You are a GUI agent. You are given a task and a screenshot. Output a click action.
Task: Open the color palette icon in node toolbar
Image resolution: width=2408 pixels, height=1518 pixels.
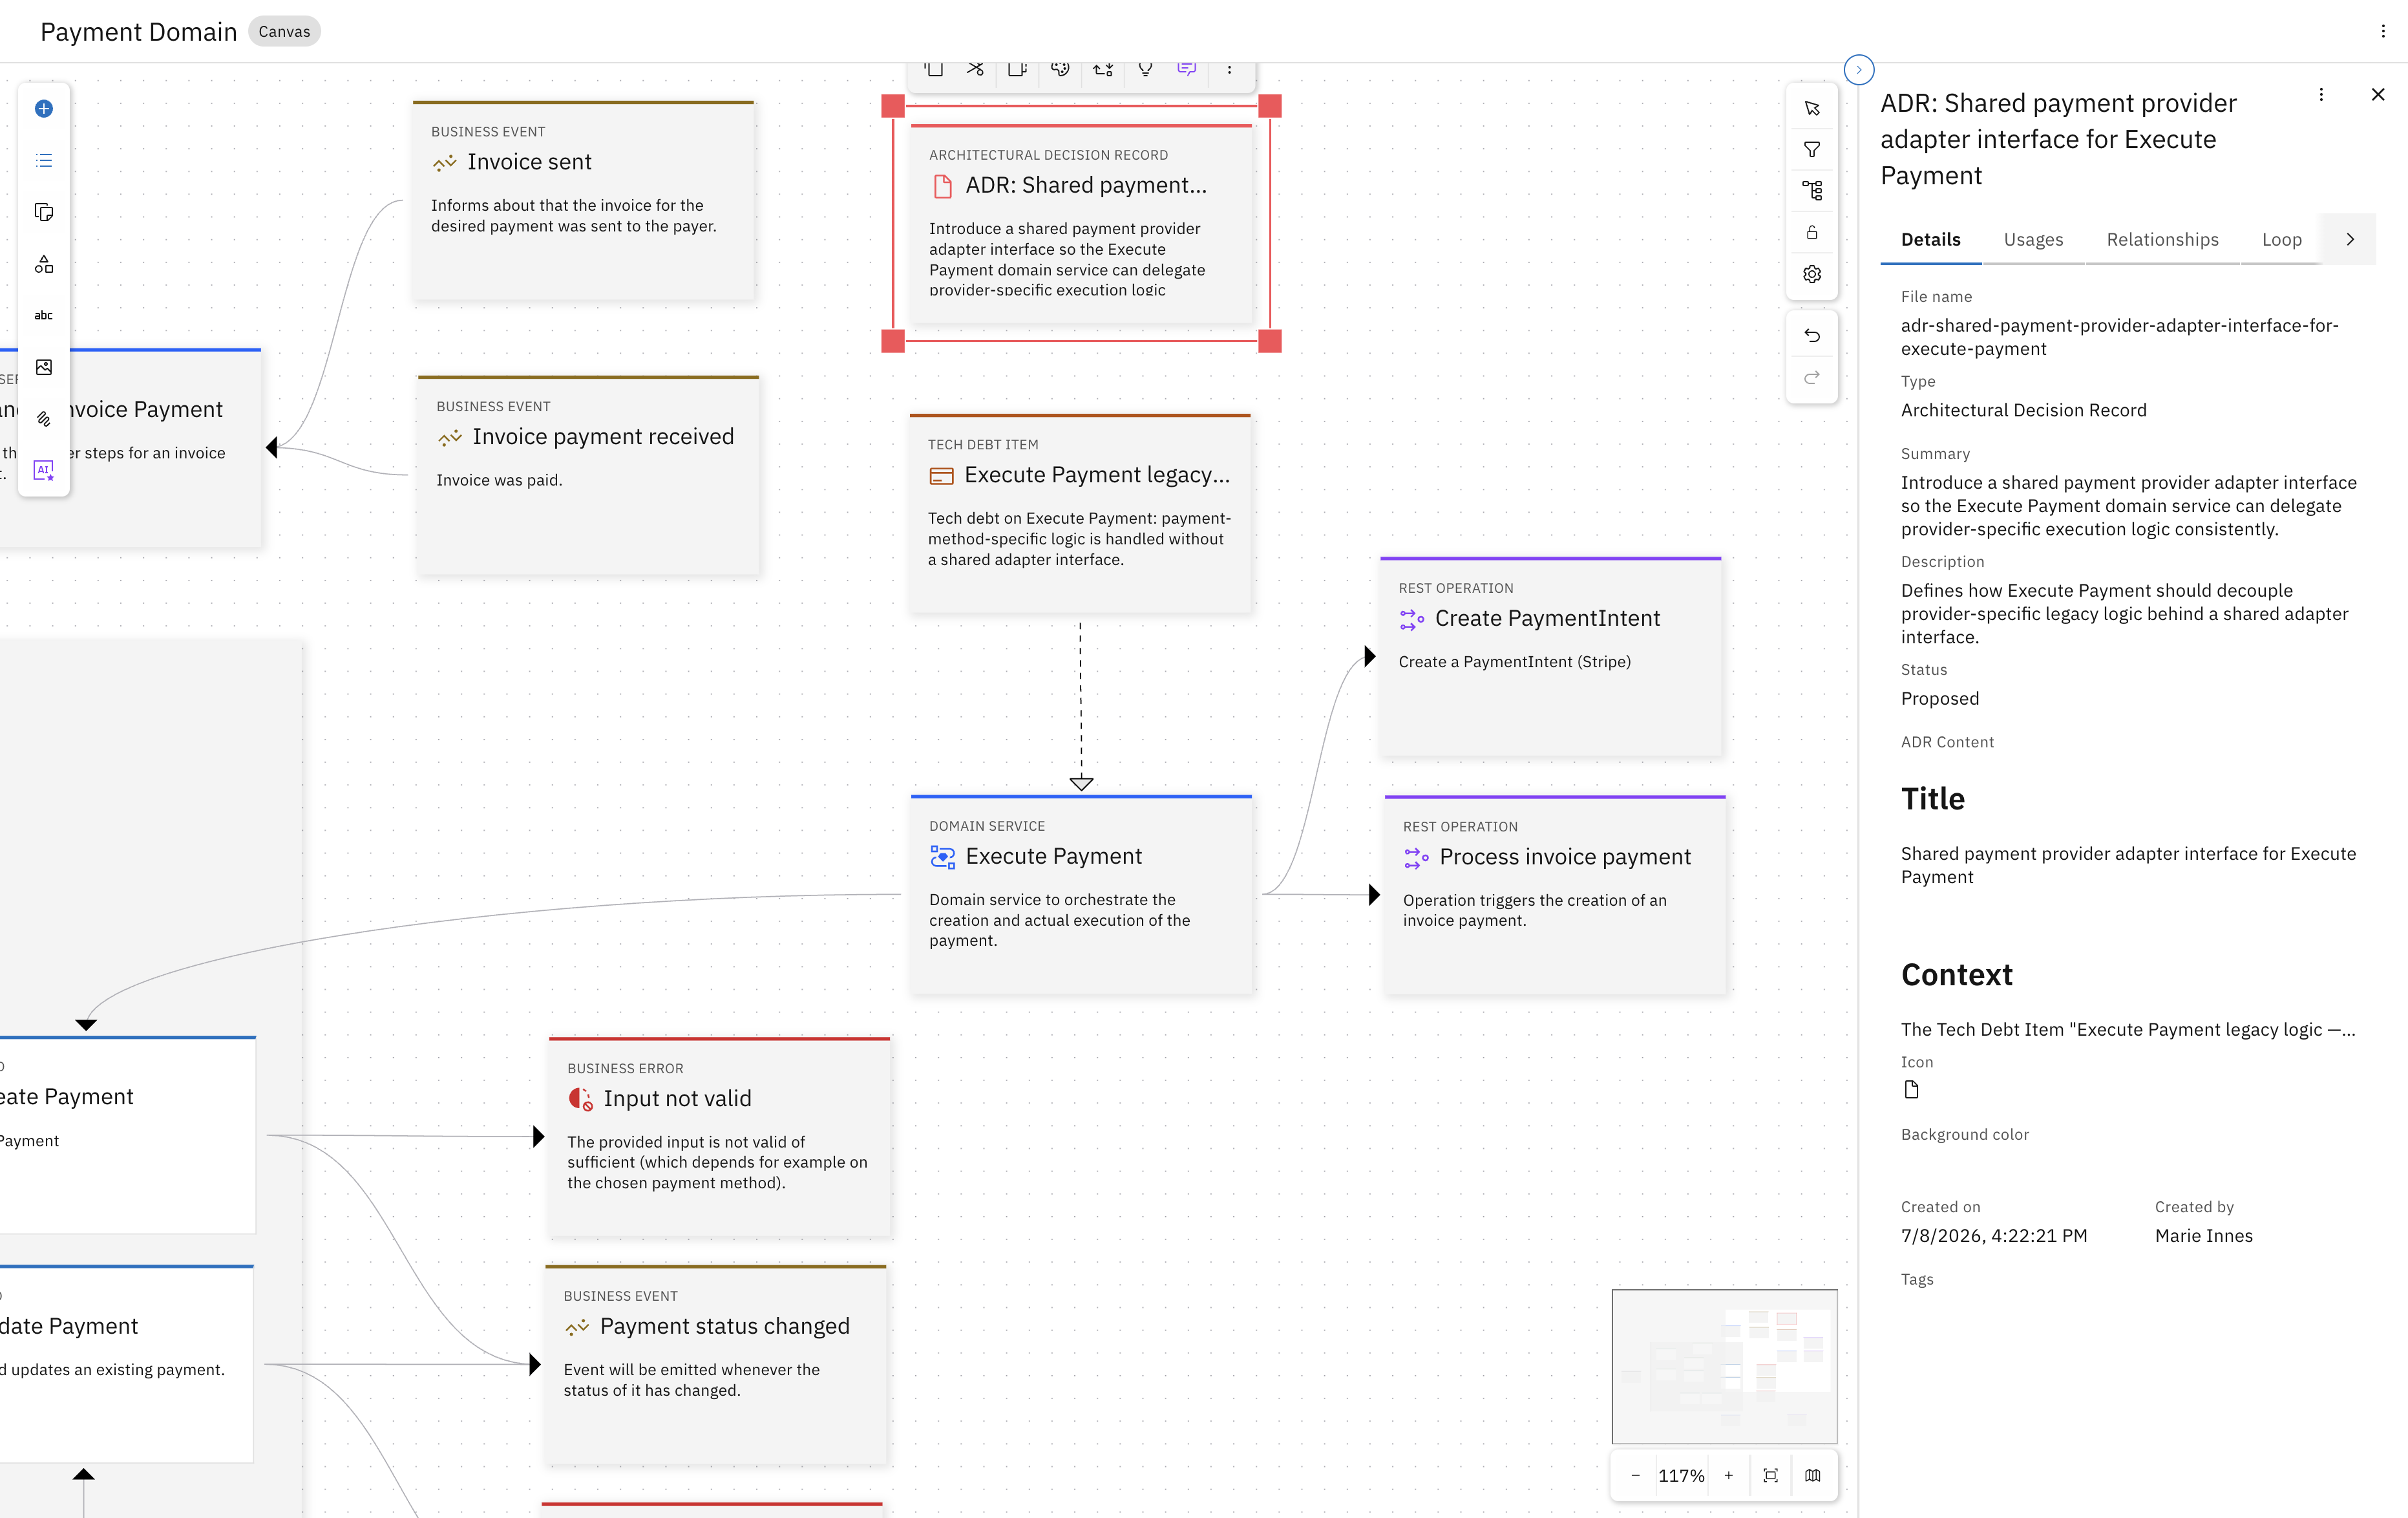point(1060,69)
